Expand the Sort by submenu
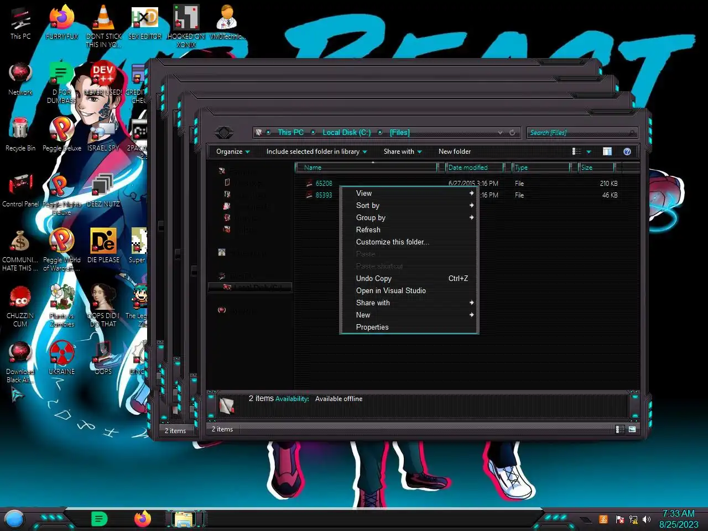Screen dimensions: 708x531 tap(409, 205)
